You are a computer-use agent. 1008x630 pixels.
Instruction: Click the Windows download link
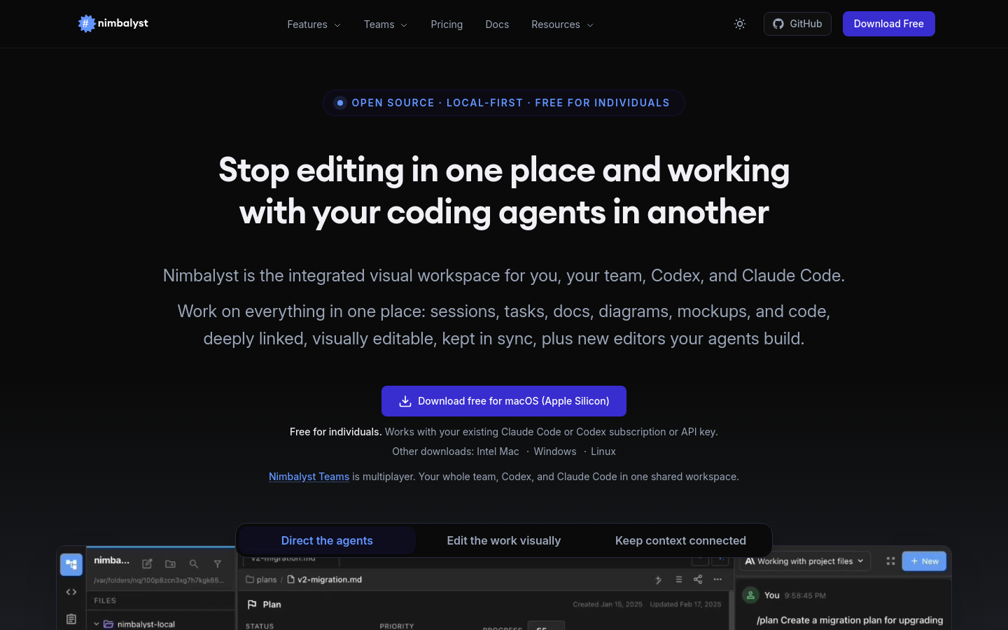point(555,451)
